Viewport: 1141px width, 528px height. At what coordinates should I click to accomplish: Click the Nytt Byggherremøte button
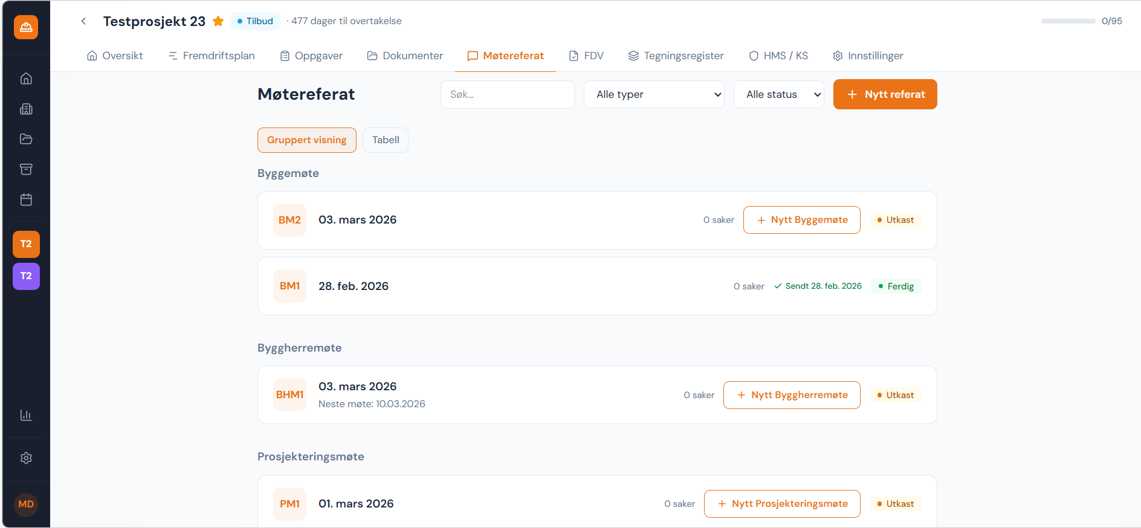pyautogui.click(x=791, y=395)
